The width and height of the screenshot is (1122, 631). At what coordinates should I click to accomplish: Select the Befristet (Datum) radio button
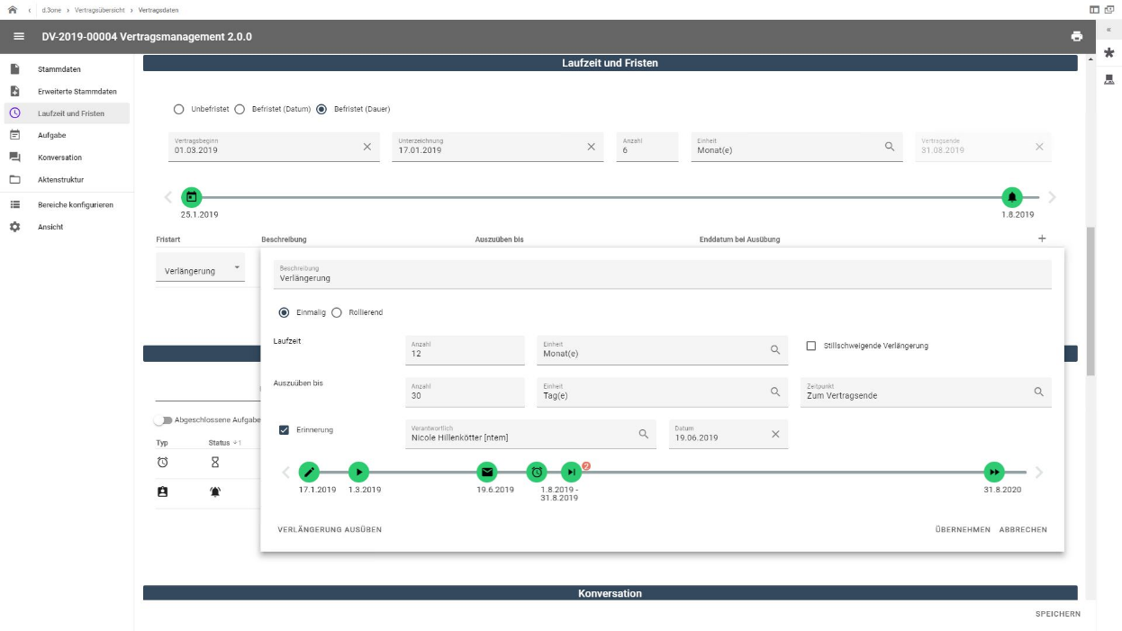240,109
